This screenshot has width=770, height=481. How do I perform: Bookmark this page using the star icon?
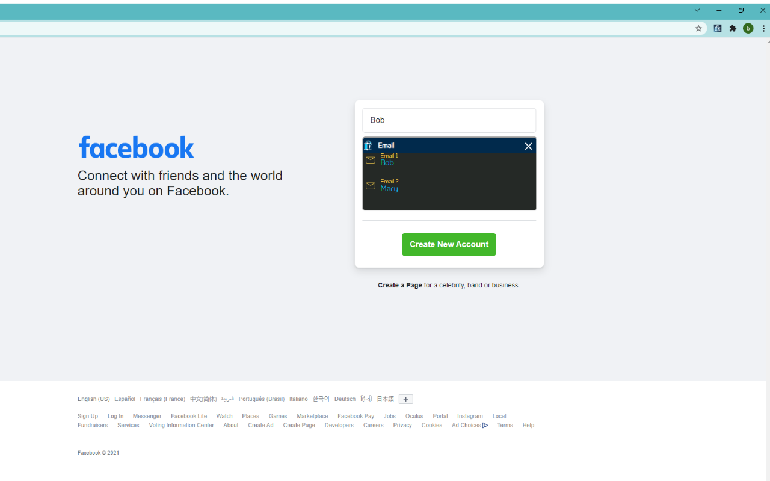[698, 28]
